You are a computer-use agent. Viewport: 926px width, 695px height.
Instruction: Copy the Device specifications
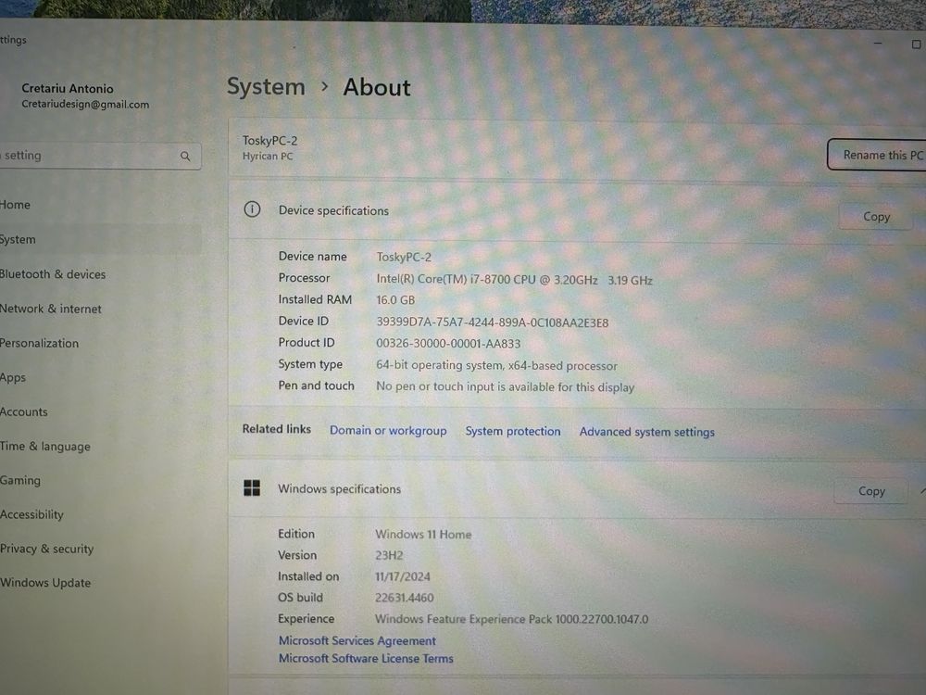[876, 217]
